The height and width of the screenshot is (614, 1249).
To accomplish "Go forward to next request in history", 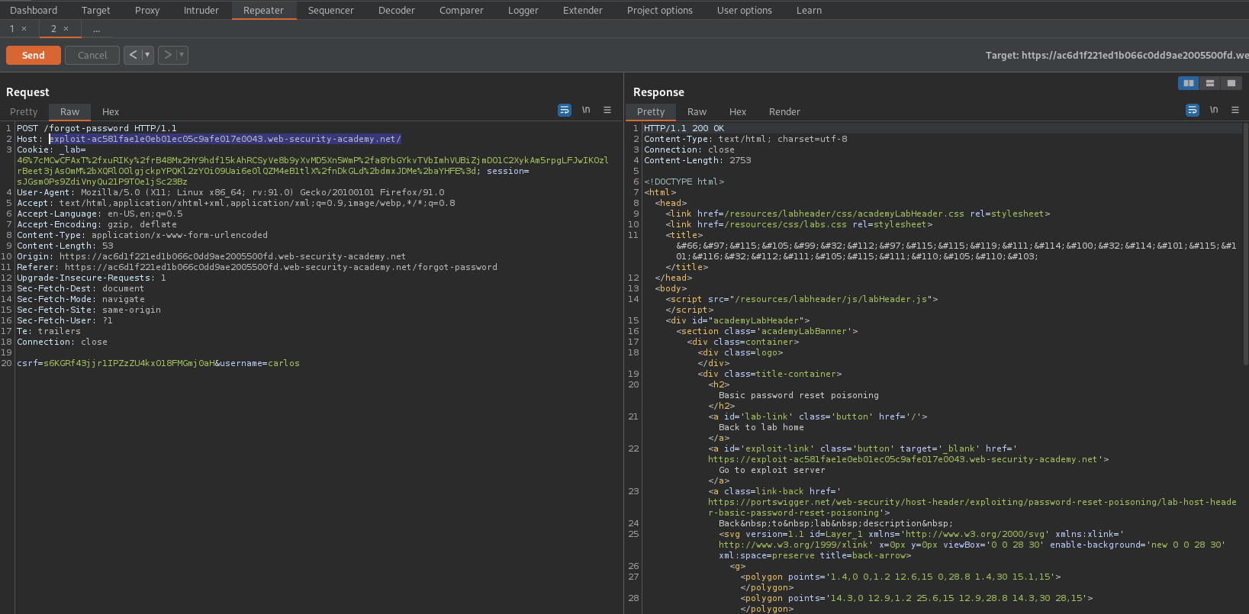I will point(168,55).
